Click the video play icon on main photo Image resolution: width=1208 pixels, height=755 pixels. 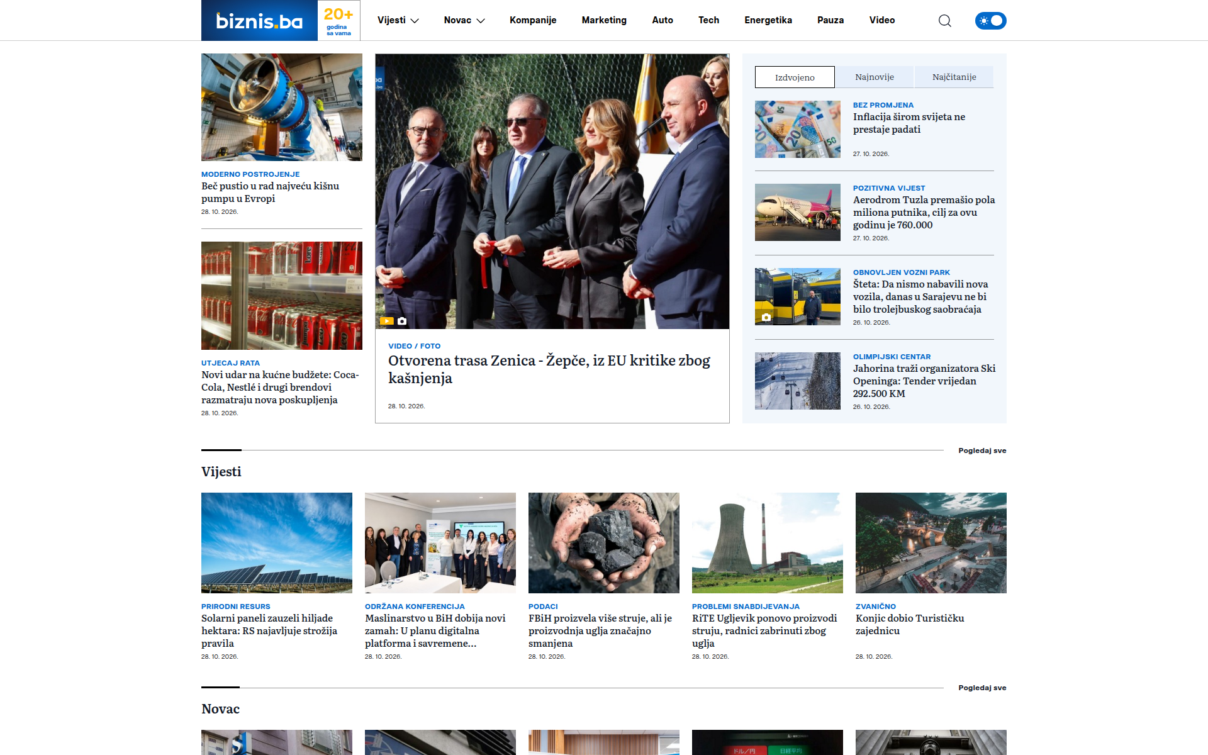386,321
